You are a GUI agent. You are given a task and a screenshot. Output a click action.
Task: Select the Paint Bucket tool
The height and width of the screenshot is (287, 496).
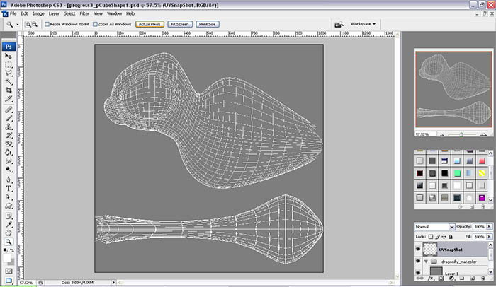(9, 152)
